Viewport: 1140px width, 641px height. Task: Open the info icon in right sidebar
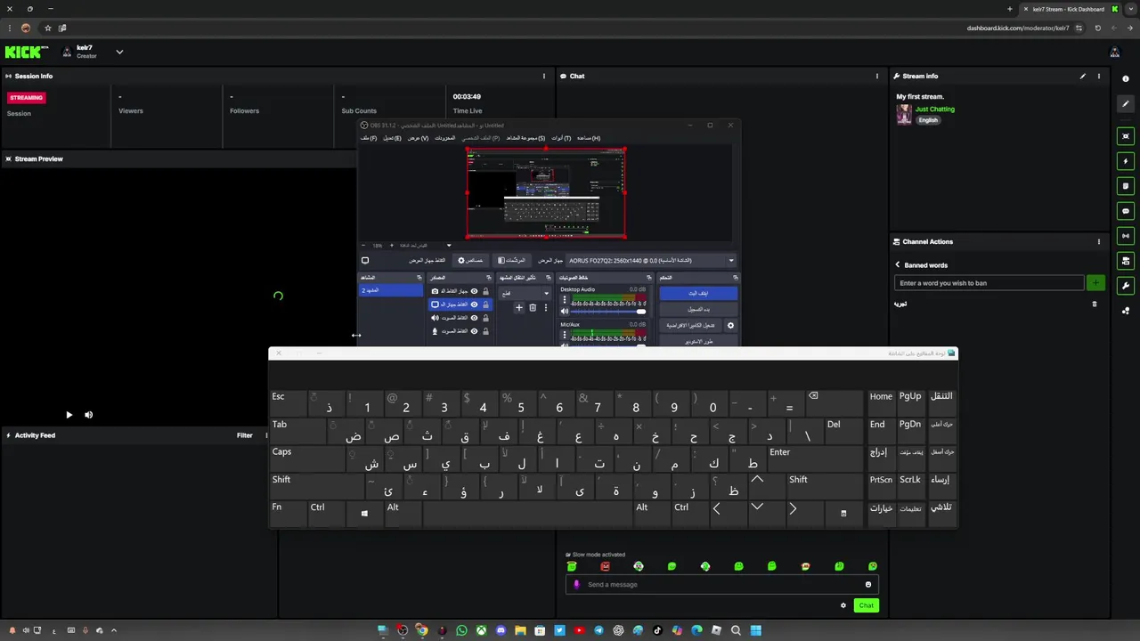click(x=1126, y=79)
